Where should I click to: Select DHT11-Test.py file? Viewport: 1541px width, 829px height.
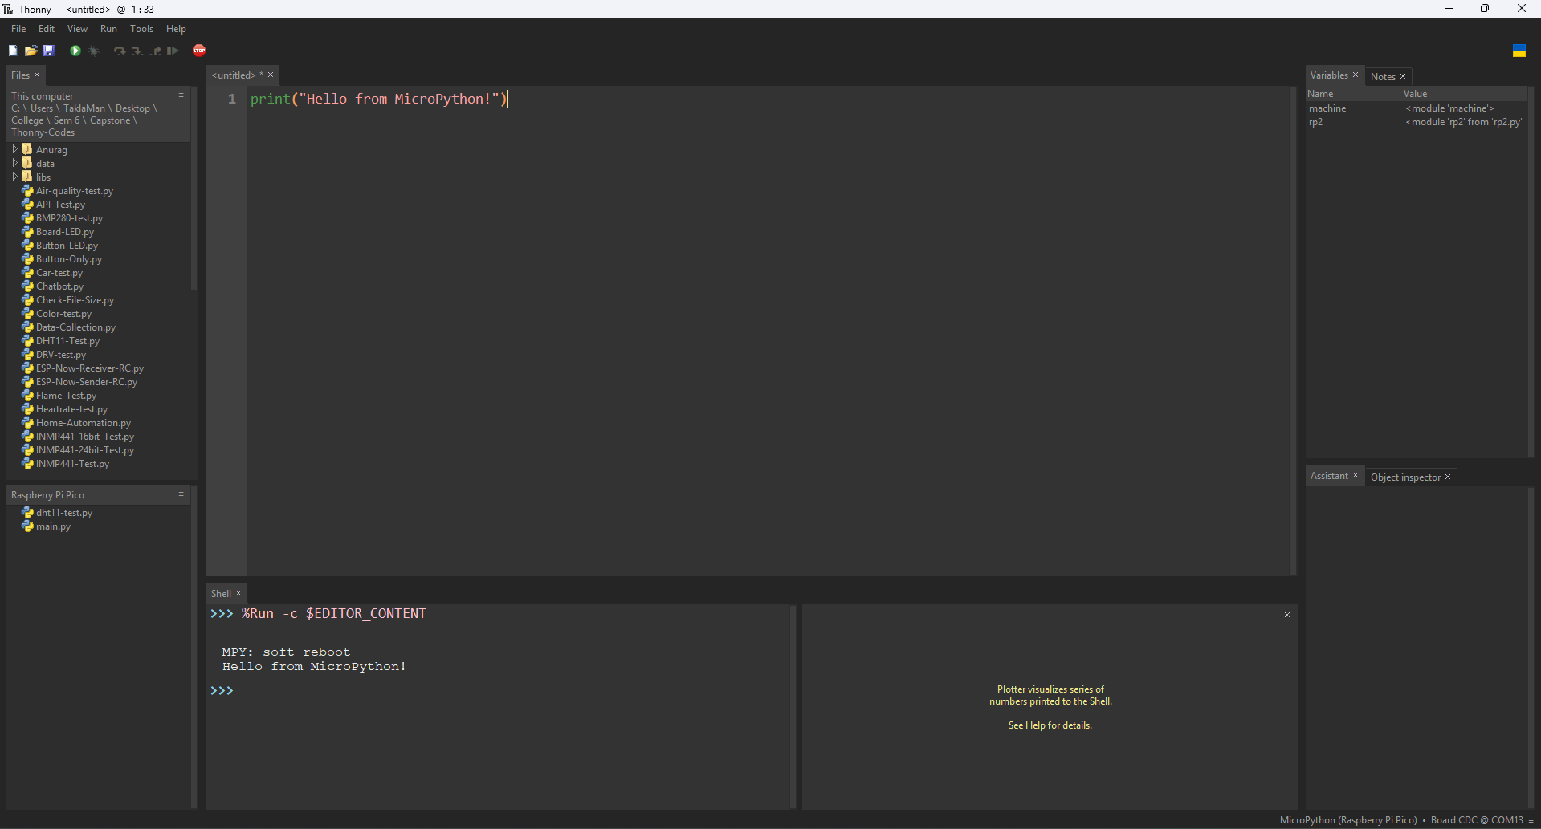click(x=67, y=341)
